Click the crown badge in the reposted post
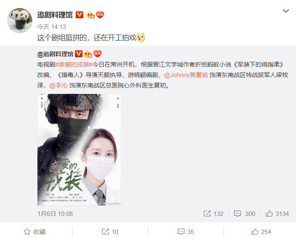The width and height of the screenshot is (296, 238). pyautogui.click(x=88, y=54)
